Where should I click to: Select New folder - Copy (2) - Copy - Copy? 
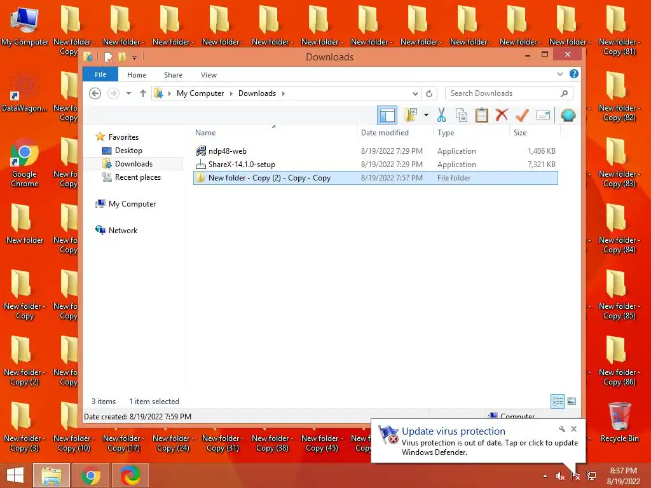tap(375, 178)
